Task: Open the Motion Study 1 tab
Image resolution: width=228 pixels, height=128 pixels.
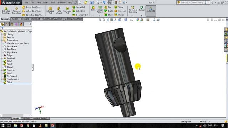Action: click(x=40, y=118)
